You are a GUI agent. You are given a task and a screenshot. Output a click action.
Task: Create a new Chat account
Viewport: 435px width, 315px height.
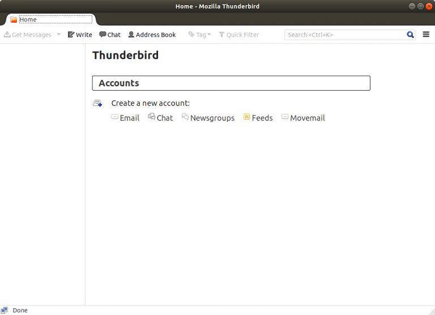[160, 118]
